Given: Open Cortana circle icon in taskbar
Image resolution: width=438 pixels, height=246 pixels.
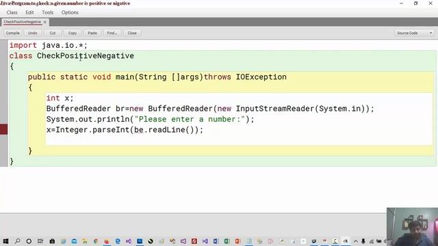Looking at the screenshot, I should [x=29, y=241].
